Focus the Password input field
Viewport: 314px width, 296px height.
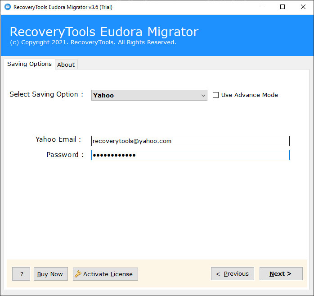tap(190, 155)
